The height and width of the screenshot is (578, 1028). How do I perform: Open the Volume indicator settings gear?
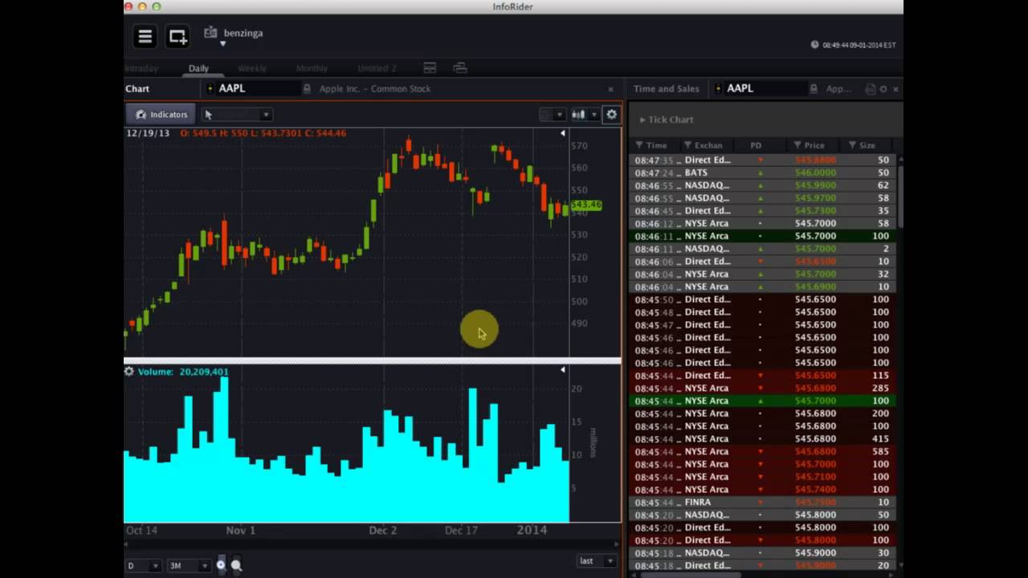(128, 372)
